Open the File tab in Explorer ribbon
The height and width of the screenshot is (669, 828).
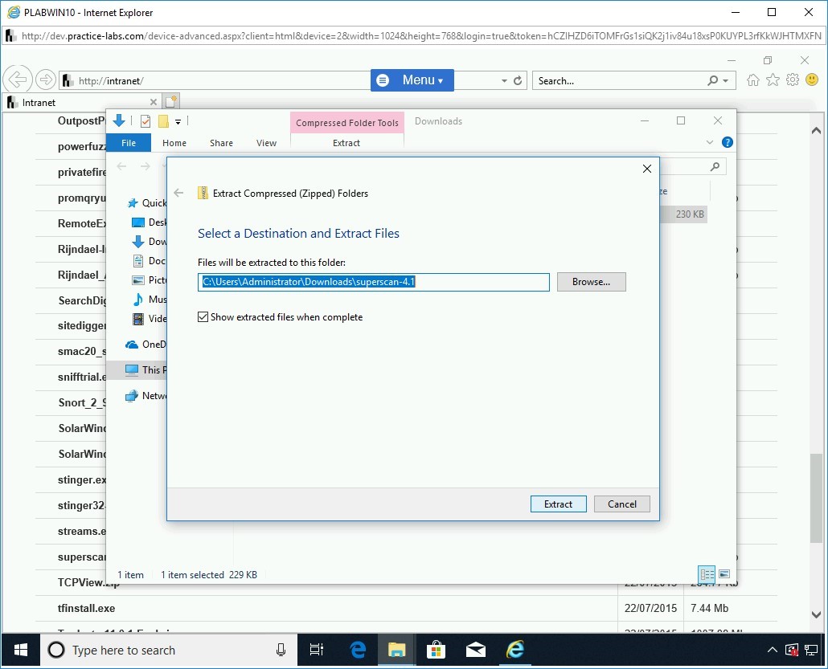[x=129, y=143]
